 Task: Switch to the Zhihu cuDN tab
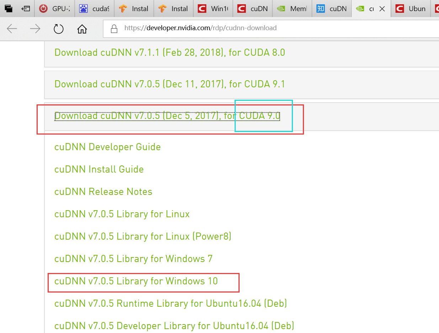331,9
